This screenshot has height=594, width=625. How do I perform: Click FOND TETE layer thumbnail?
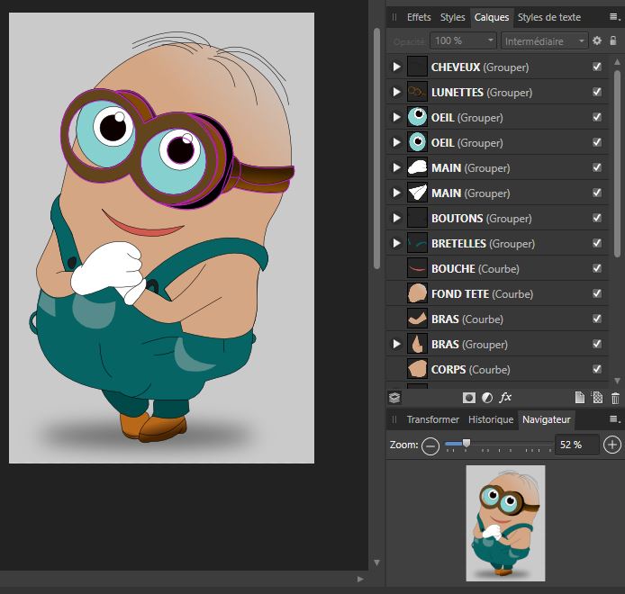pos(417,293)
